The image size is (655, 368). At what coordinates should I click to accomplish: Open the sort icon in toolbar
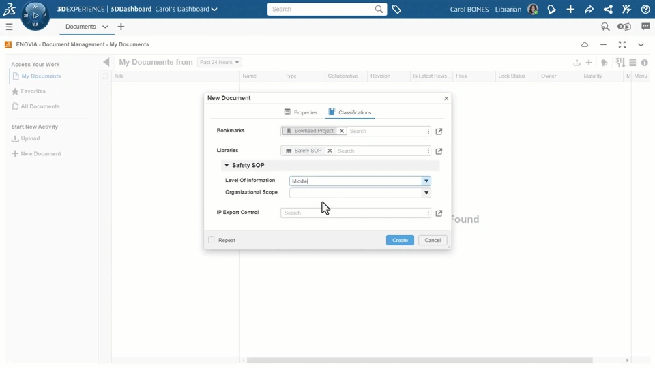[620, 63]
